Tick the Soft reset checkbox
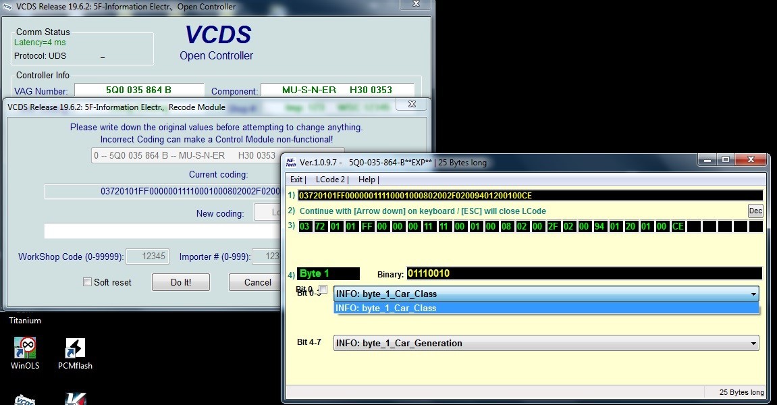Viewport: 777px width, 405px height. (x=87, y=282)
